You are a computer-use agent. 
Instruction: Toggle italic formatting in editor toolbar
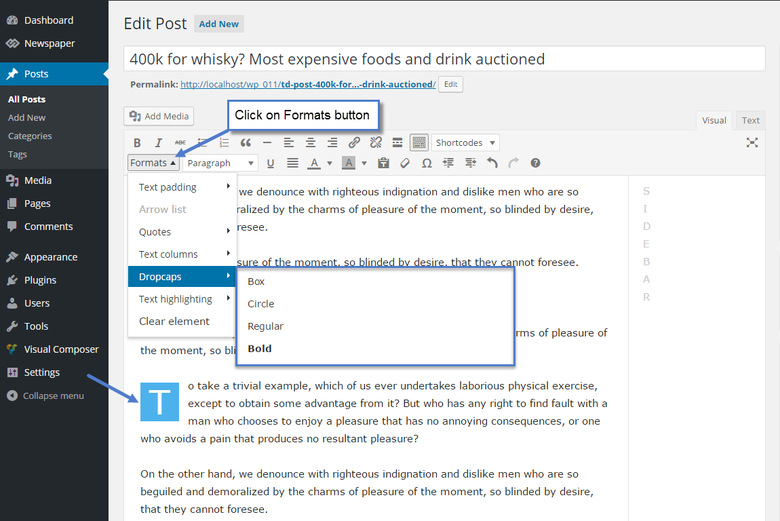(159, 143)
